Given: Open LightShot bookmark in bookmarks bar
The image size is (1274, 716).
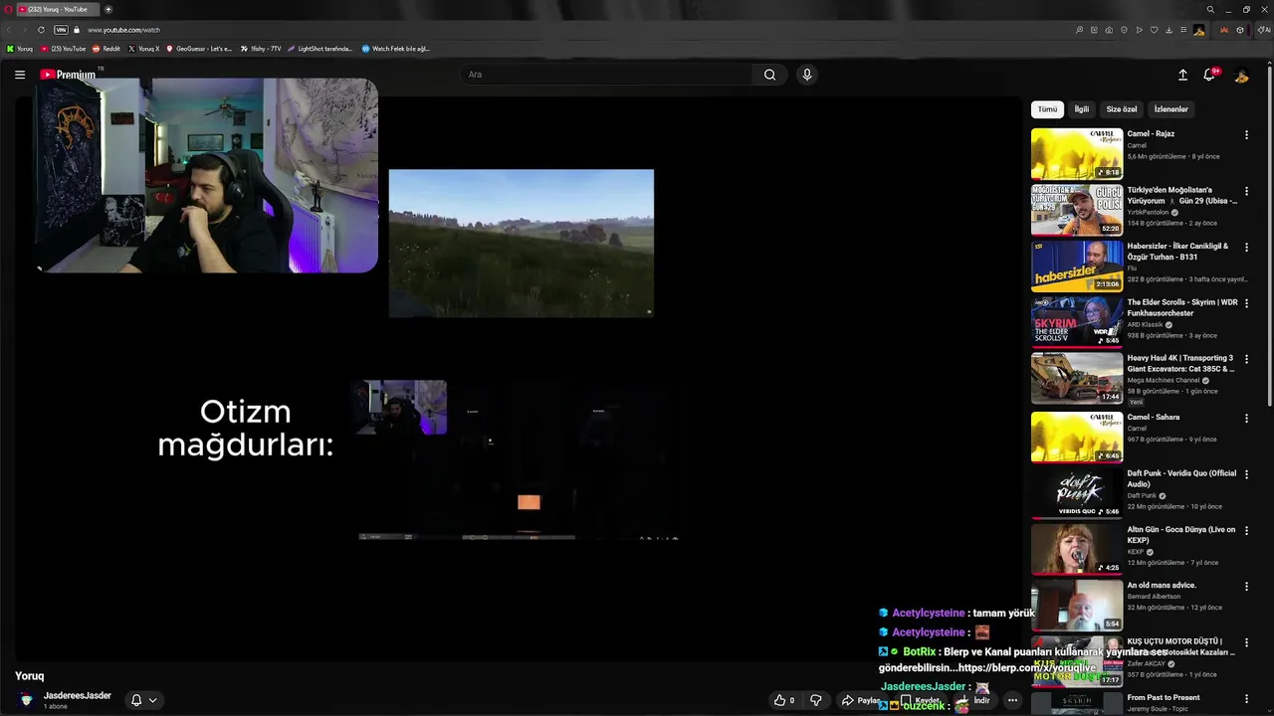Looking at the screenshot, I should 320,49.
